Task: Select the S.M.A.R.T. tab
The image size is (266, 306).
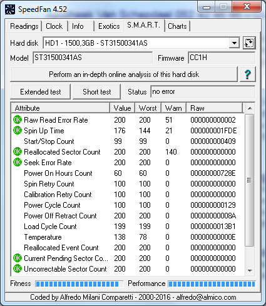Action: pyautogui.click(x=144, y=26)
